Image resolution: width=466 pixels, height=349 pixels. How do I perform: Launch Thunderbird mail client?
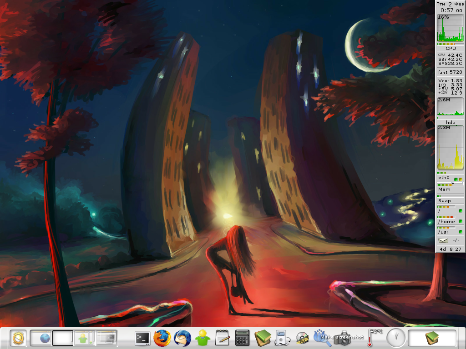point(182,338)
